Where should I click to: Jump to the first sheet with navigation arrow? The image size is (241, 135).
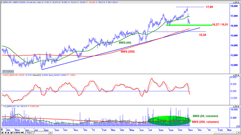(2, 133)
